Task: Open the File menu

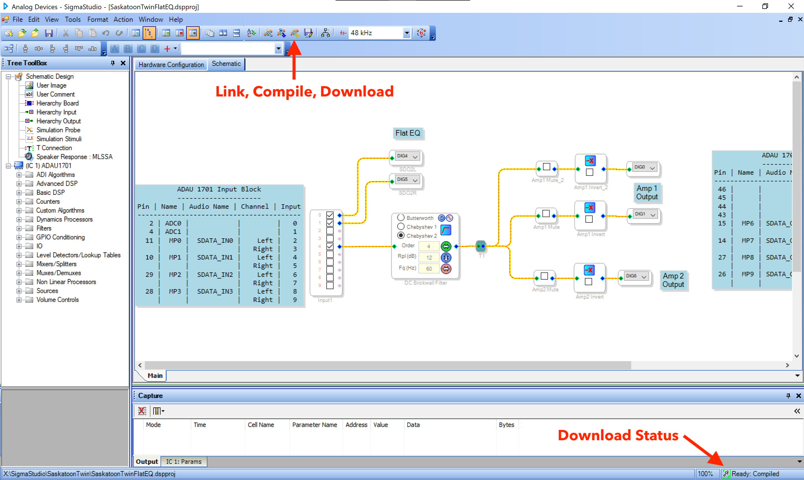Action: (x=18, y=20)
